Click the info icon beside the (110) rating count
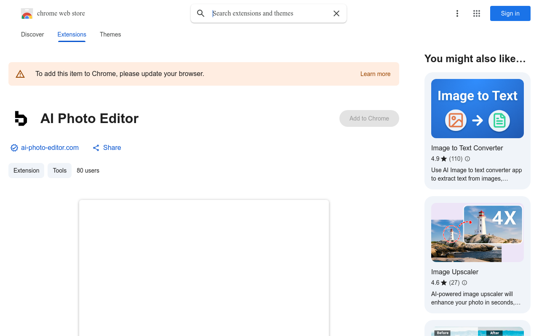 click(467, 159)
